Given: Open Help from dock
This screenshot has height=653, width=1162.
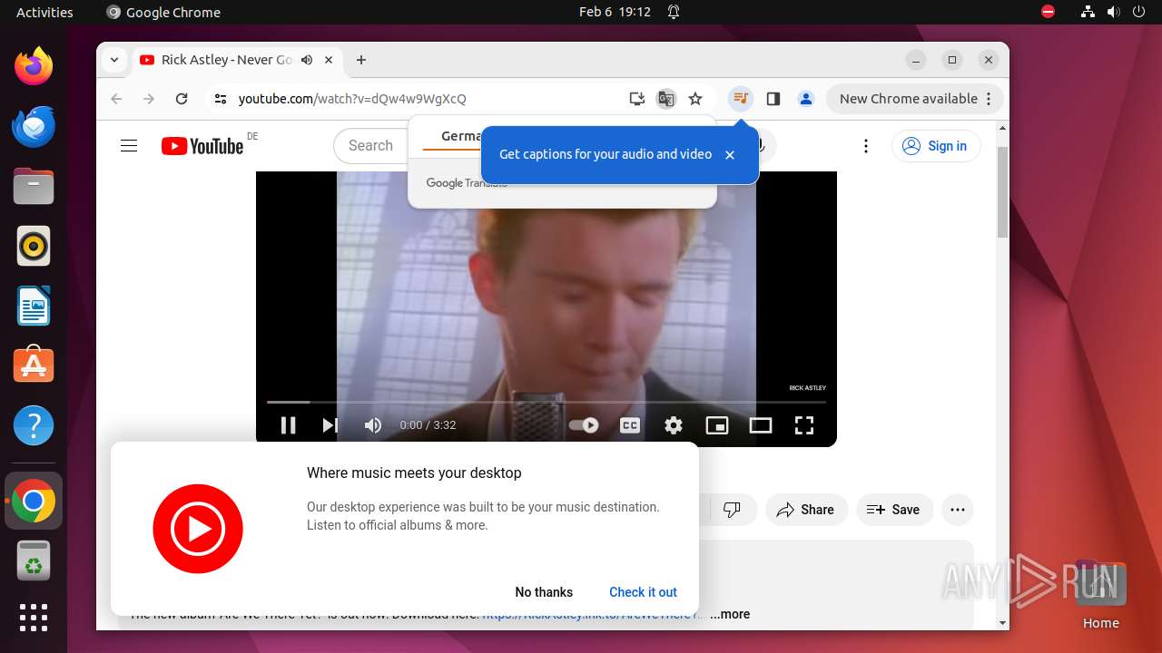Looking at the screenshot, I should pos(34,425).
